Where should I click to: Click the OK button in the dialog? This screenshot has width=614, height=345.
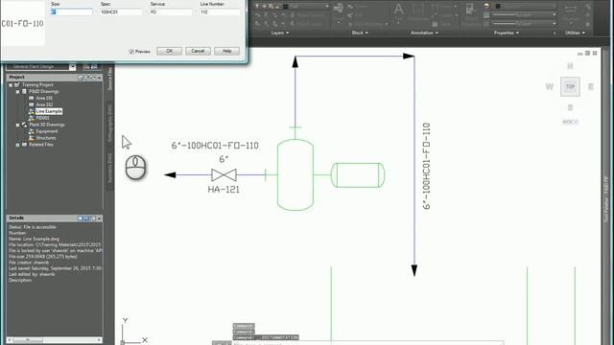coord(169,51)
